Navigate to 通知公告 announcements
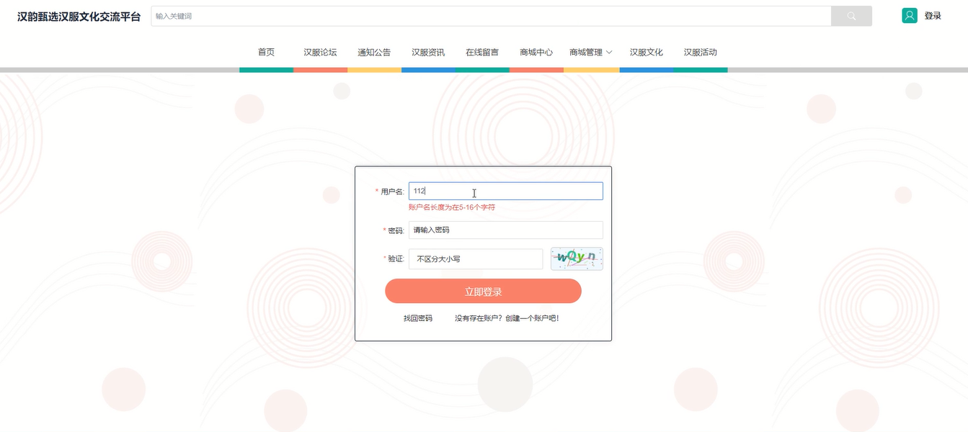The height and width of the screenshot is (432, 968). coord(374,52)
